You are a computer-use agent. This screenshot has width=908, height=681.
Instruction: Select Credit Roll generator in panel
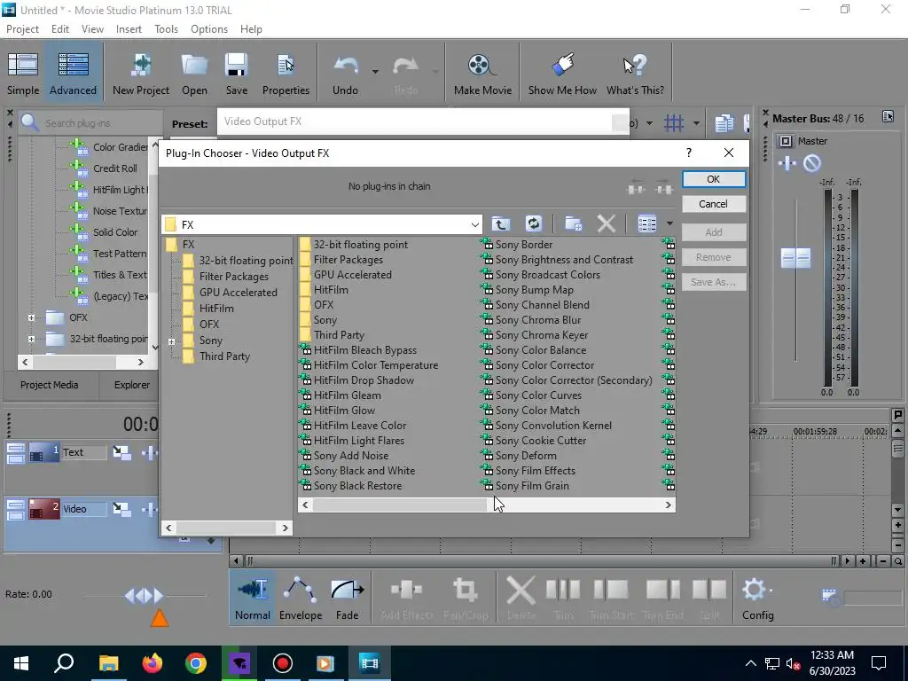click(115, 168)
